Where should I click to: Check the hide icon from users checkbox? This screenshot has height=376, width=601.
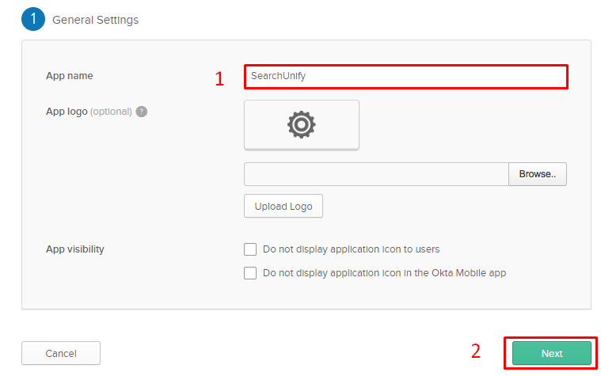(250, 249)
